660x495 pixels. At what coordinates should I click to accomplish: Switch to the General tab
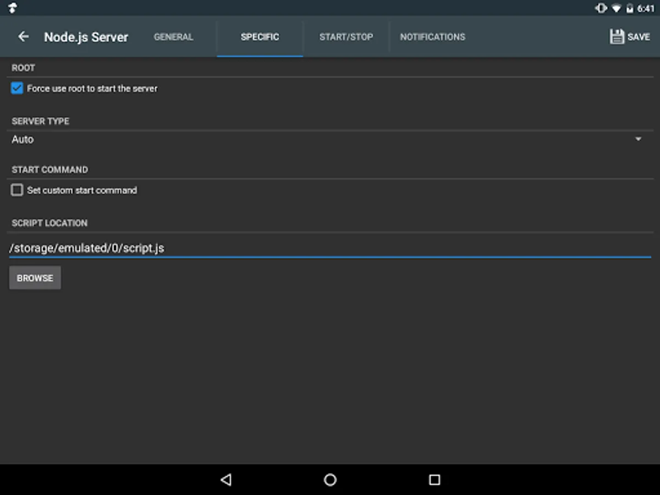[173, 37]
